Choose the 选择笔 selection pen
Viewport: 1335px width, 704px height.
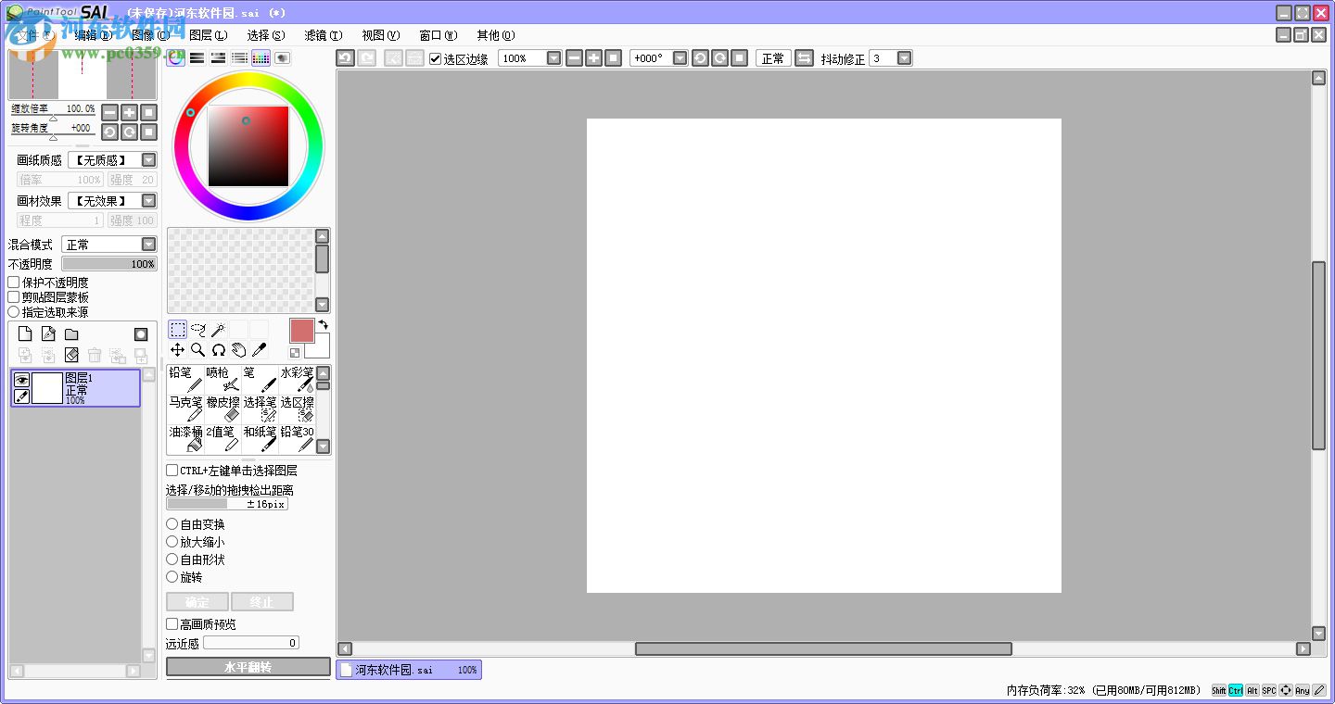click(x=260, y=409)
